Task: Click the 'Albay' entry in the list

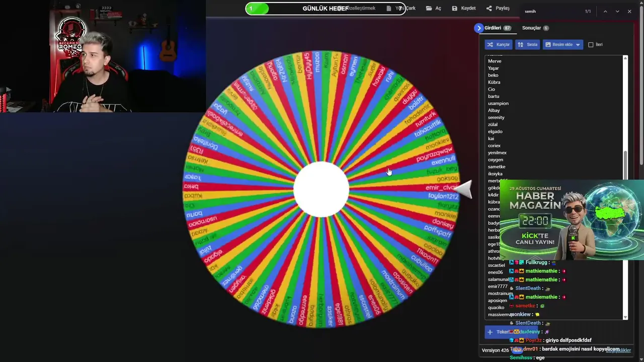Action: [x=494, y=111]
